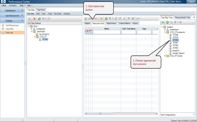Open Test Resources in the sidebar
Viewport: 197px width, 122px height.
click(x=12, y=25)
